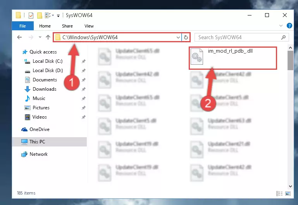
Task: Click the 185 items status text
Action: coord(26,193)
